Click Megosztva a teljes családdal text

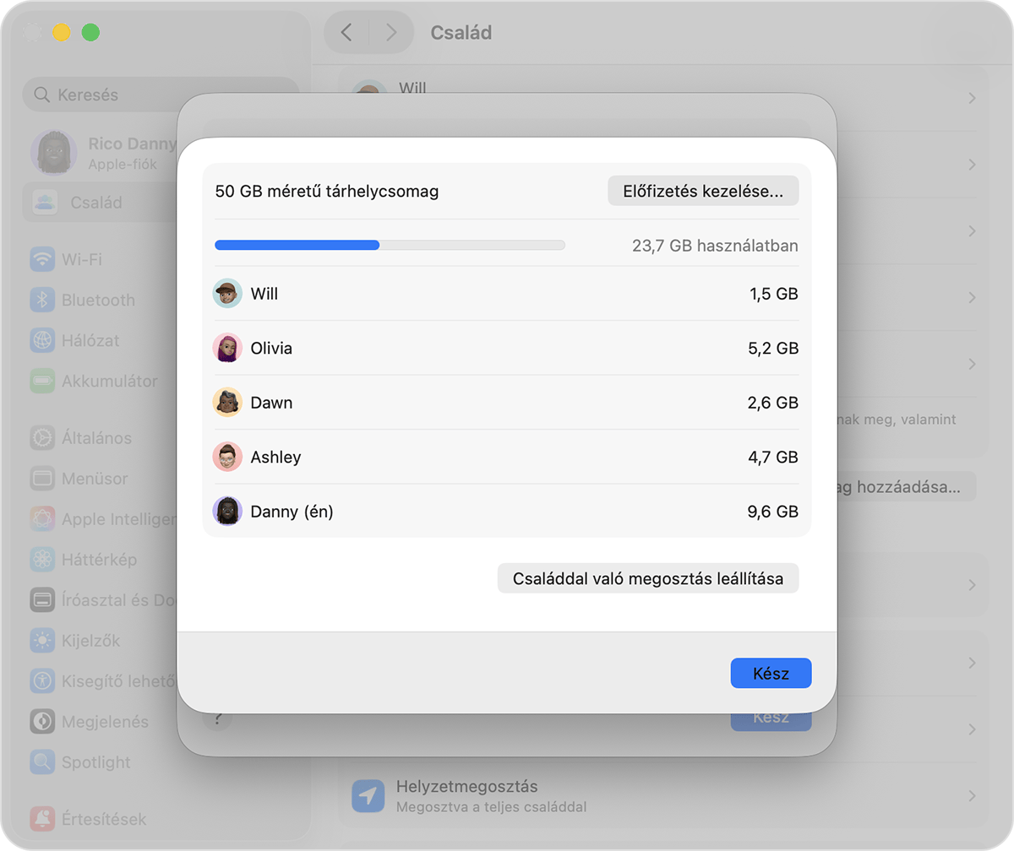pos(491,807)
